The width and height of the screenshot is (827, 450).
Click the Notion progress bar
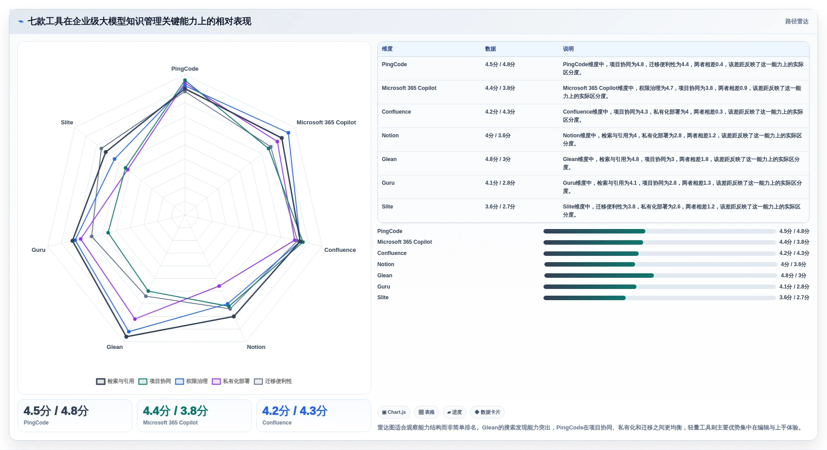click(661, 264)
